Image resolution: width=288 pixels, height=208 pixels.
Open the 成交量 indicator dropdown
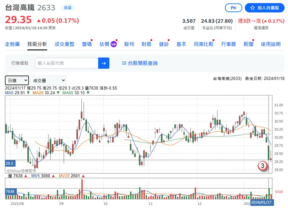click(48, 80)
